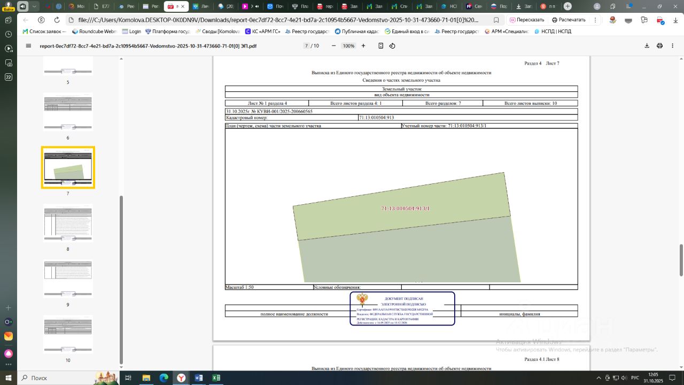Switch to the Пор tab
This screenshot has height=385, width=684.
[x=498, y=6]
